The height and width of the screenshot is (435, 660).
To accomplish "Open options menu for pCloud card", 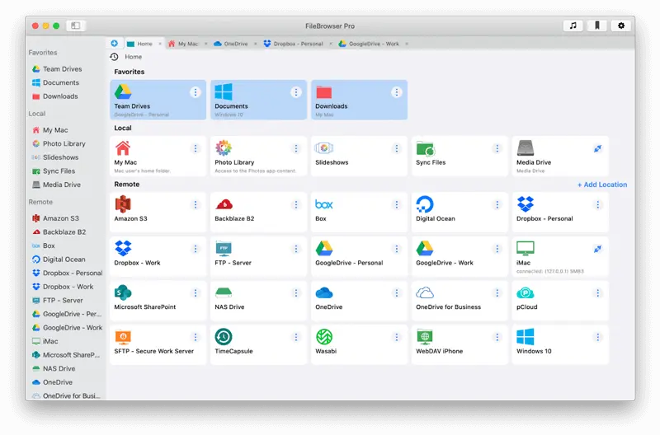I will pos(597,293).
